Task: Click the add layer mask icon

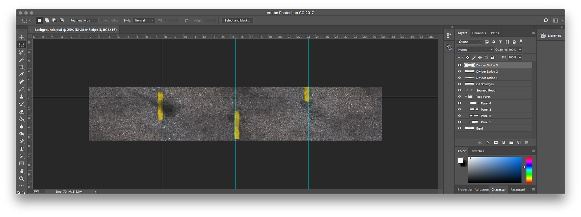Action: 496,143
